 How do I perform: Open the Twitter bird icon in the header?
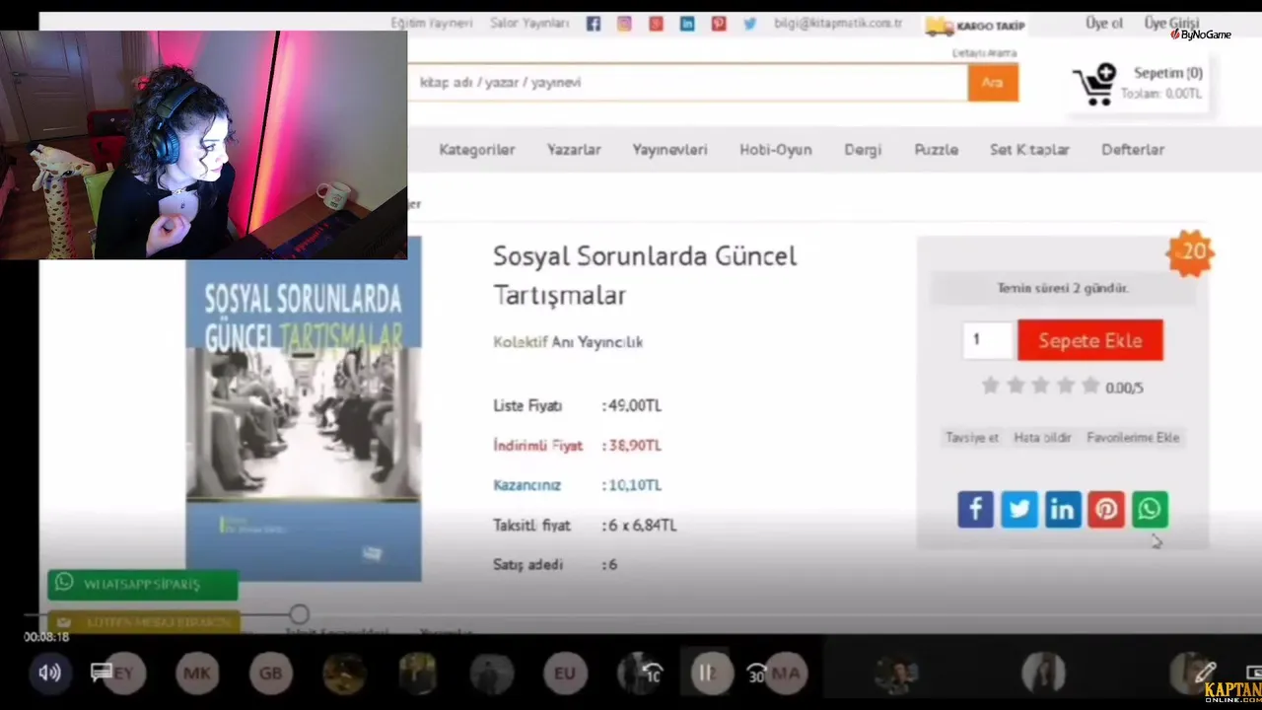tap(750, 24)
